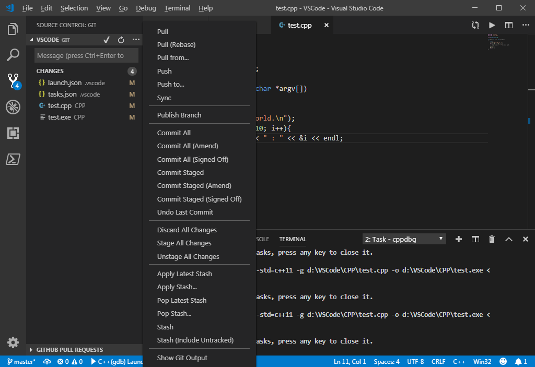The width and height of the screenshot is (535, 367).
Task: Open the Manage gear icon
Action: coord(13,342)
